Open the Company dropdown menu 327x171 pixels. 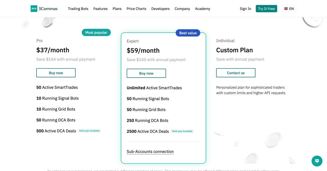click(182, 9)
